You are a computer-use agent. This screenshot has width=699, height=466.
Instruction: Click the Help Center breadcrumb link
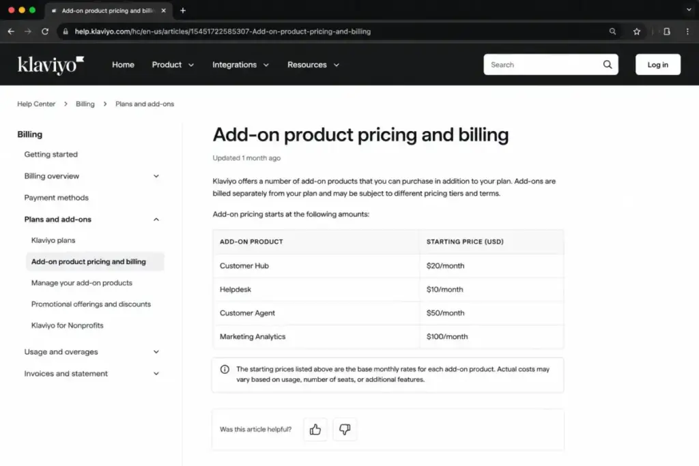[x=36, y=104]
